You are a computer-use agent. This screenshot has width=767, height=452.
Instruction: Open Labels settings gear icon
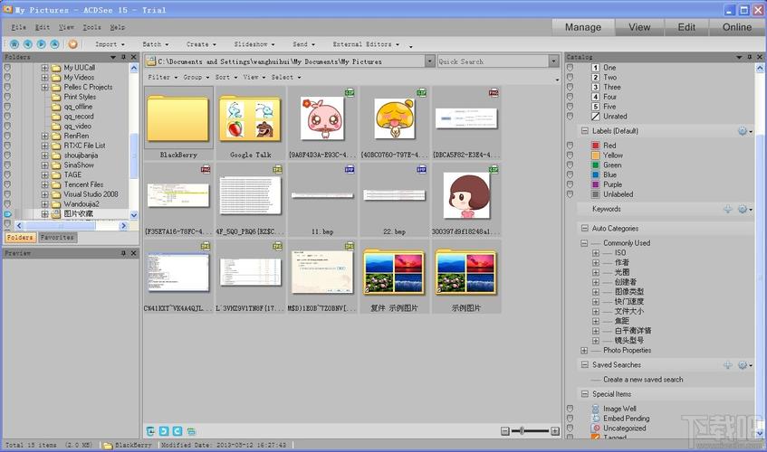(744, 131)
